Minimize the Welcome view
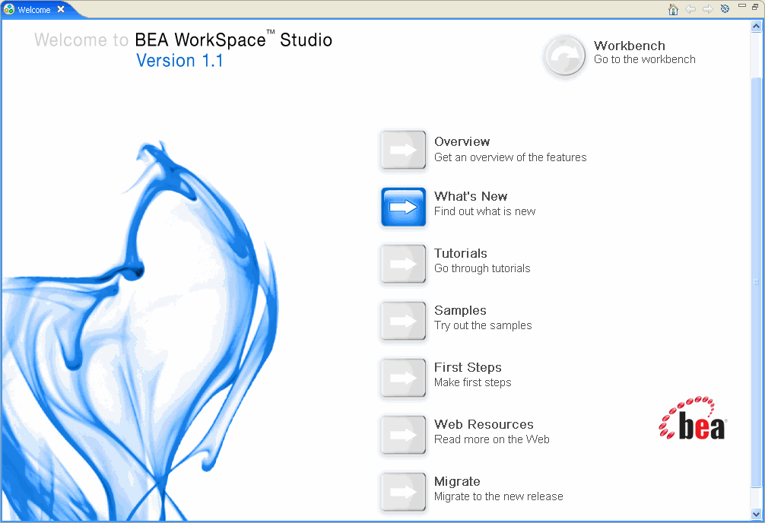 pos(742,6)
